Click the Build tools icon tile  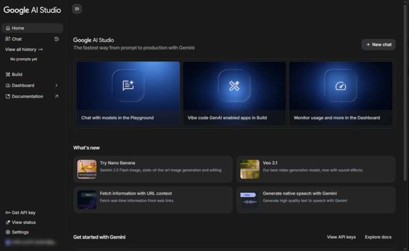(x=234, y=86)
